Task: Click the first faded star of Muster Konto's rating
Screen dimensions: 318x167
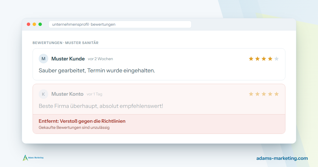Action: tap(251, 94)
